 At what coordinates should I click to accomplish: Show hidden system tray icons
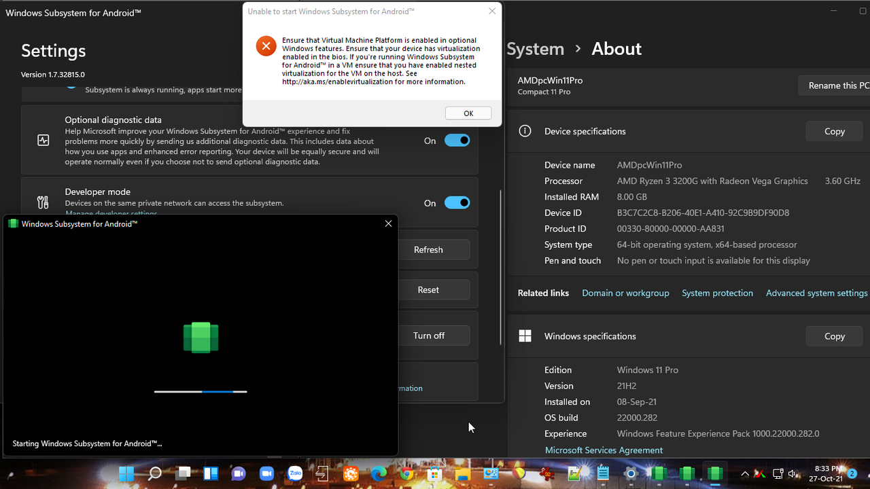point(745,473)
